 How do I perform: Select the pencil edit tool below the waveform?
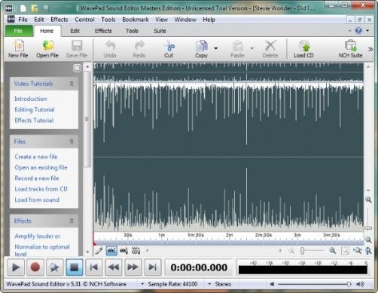(99, 251)
